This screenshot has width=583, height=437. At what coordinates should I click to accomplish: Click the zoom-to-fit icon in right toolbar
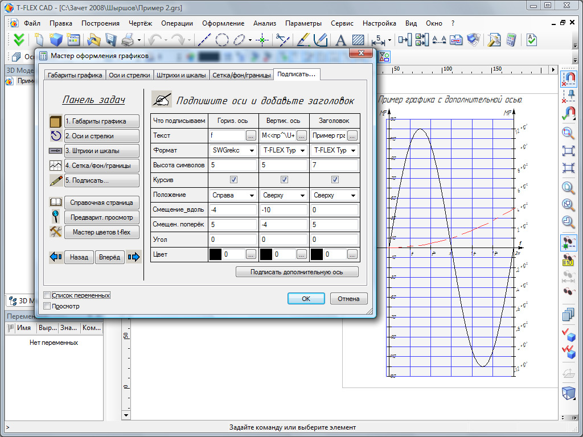[x=568, y=150]
